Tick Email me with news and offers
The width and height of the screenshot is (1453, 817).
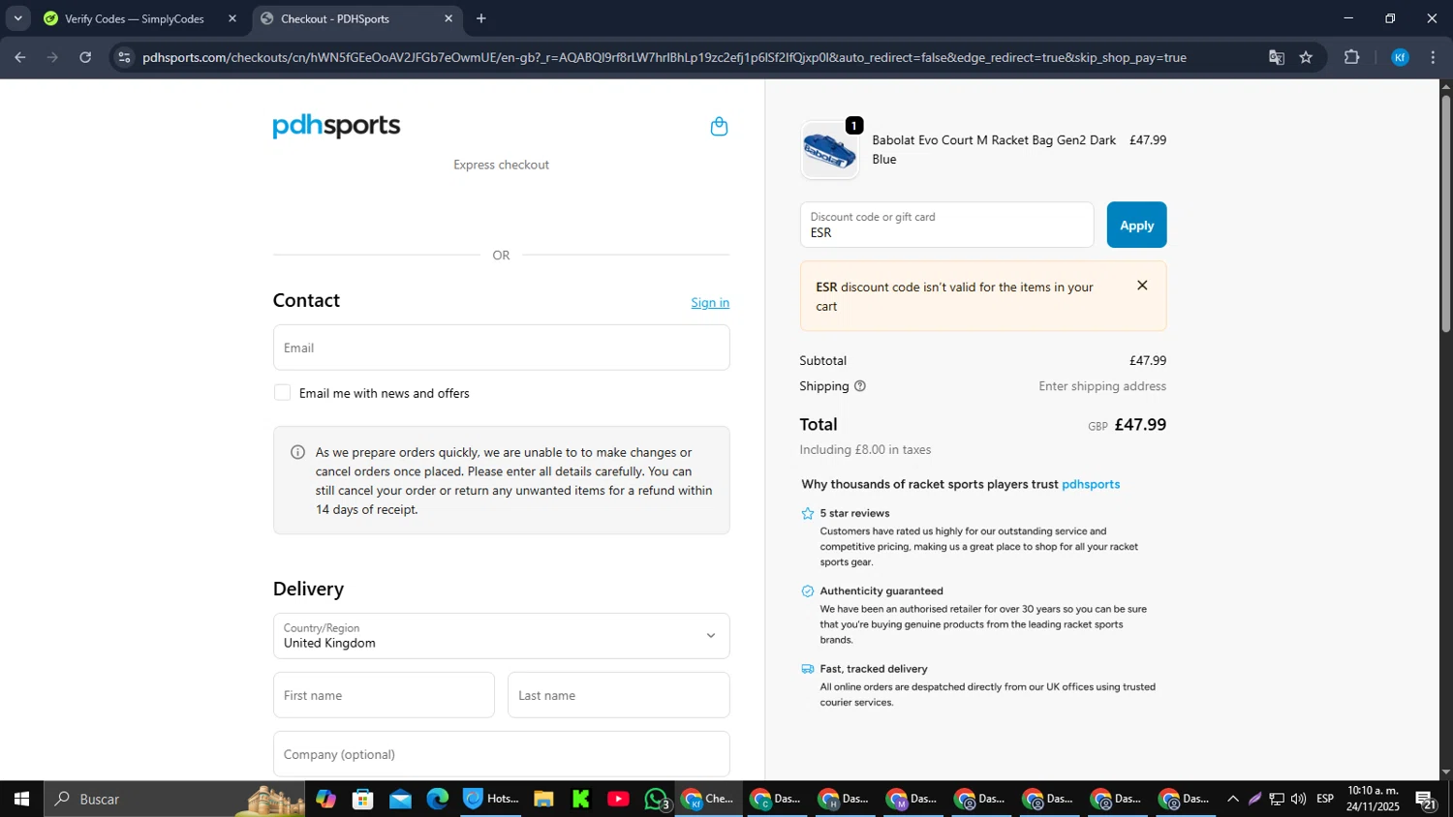click(x=282, y=393)
